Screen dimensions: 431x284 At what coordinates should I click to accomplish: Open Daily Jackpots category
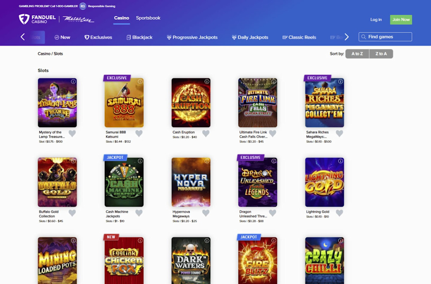coord(250,37)
